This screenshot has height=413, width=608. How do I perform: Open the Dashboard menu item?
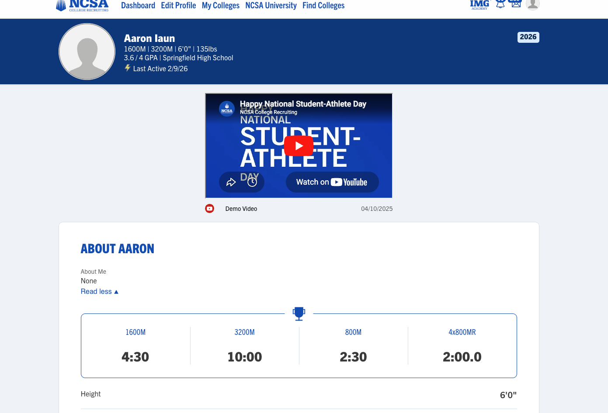[x=138, y=6]
